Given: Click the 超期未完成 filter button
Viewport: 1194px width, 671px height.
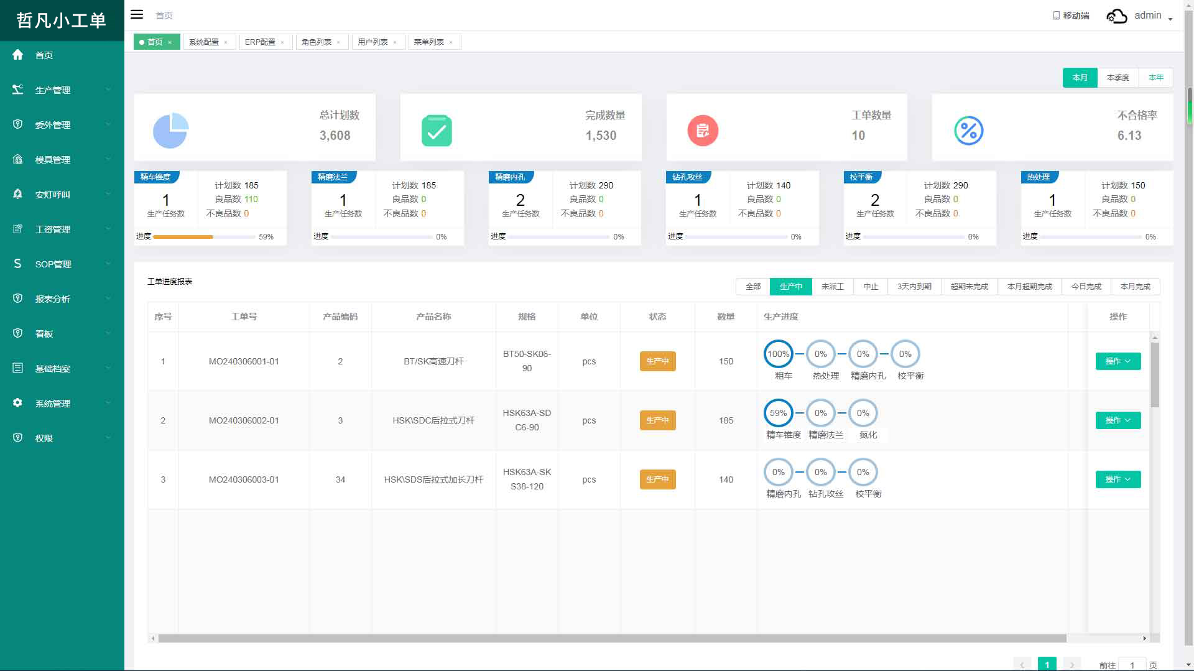Looking at the screenshot, I should pyautogui.click(x=969, y=287).
